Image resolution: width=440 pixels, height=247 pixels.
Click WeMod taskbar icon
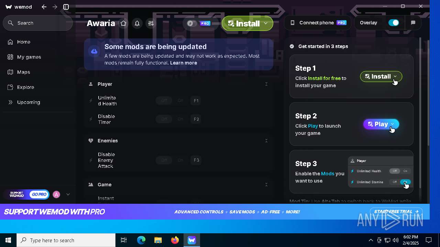coord(192,240)
